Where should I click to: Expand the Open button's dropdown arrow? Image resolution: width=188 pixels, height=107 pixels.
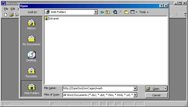pos(165,88)
